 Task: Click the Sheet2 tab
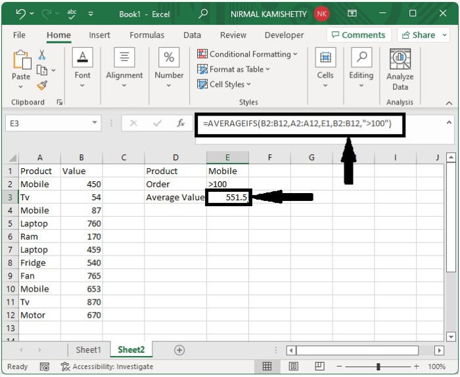(x=131, y=349)
